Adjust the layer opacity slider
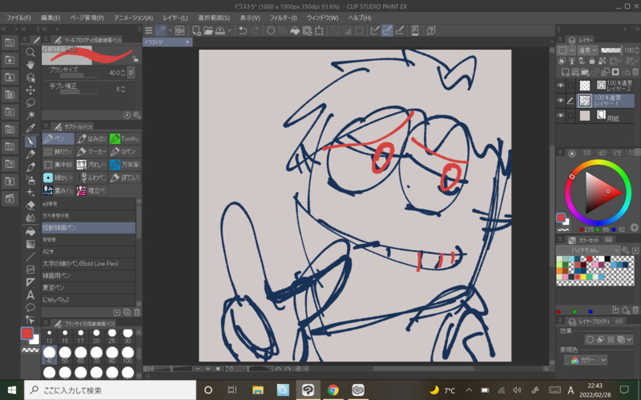This screenshot has width=641, height=400. click(611, 50)
